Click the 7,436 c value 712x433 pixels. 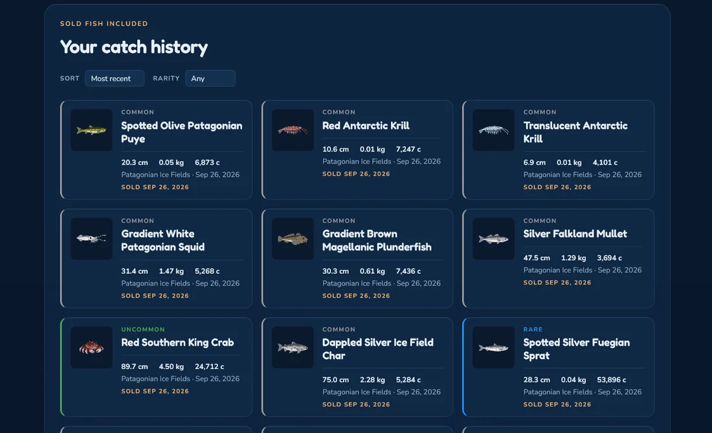tap(408, 271)
